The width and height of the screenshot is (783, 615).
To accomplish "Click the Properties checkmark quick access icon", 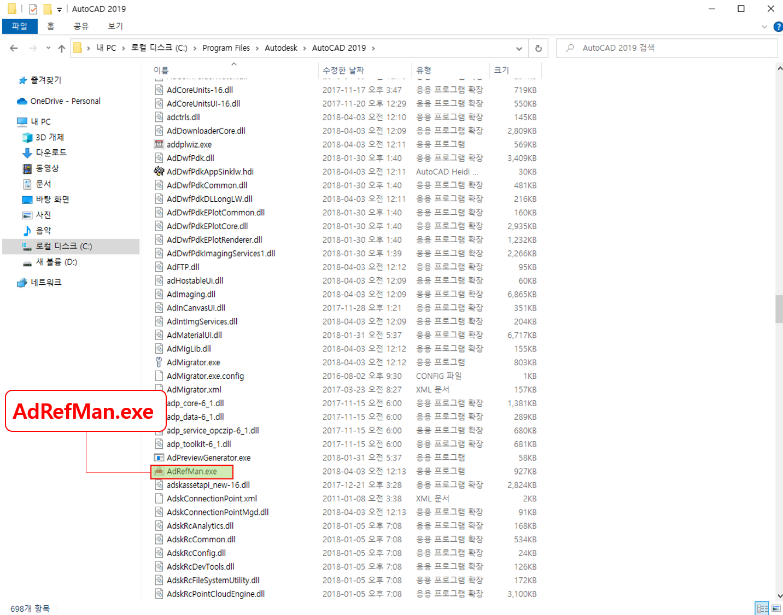I will [33, 9].
